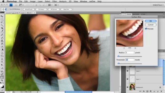Click the Fit Screen button
This screenshot has height=93, width=165.
tap(41, 9)
